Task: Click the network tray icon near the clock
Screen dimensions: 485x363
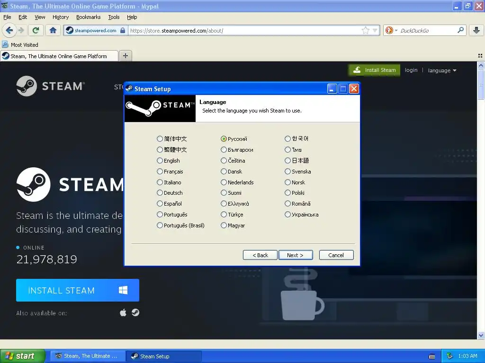Action: pos(449,356)
